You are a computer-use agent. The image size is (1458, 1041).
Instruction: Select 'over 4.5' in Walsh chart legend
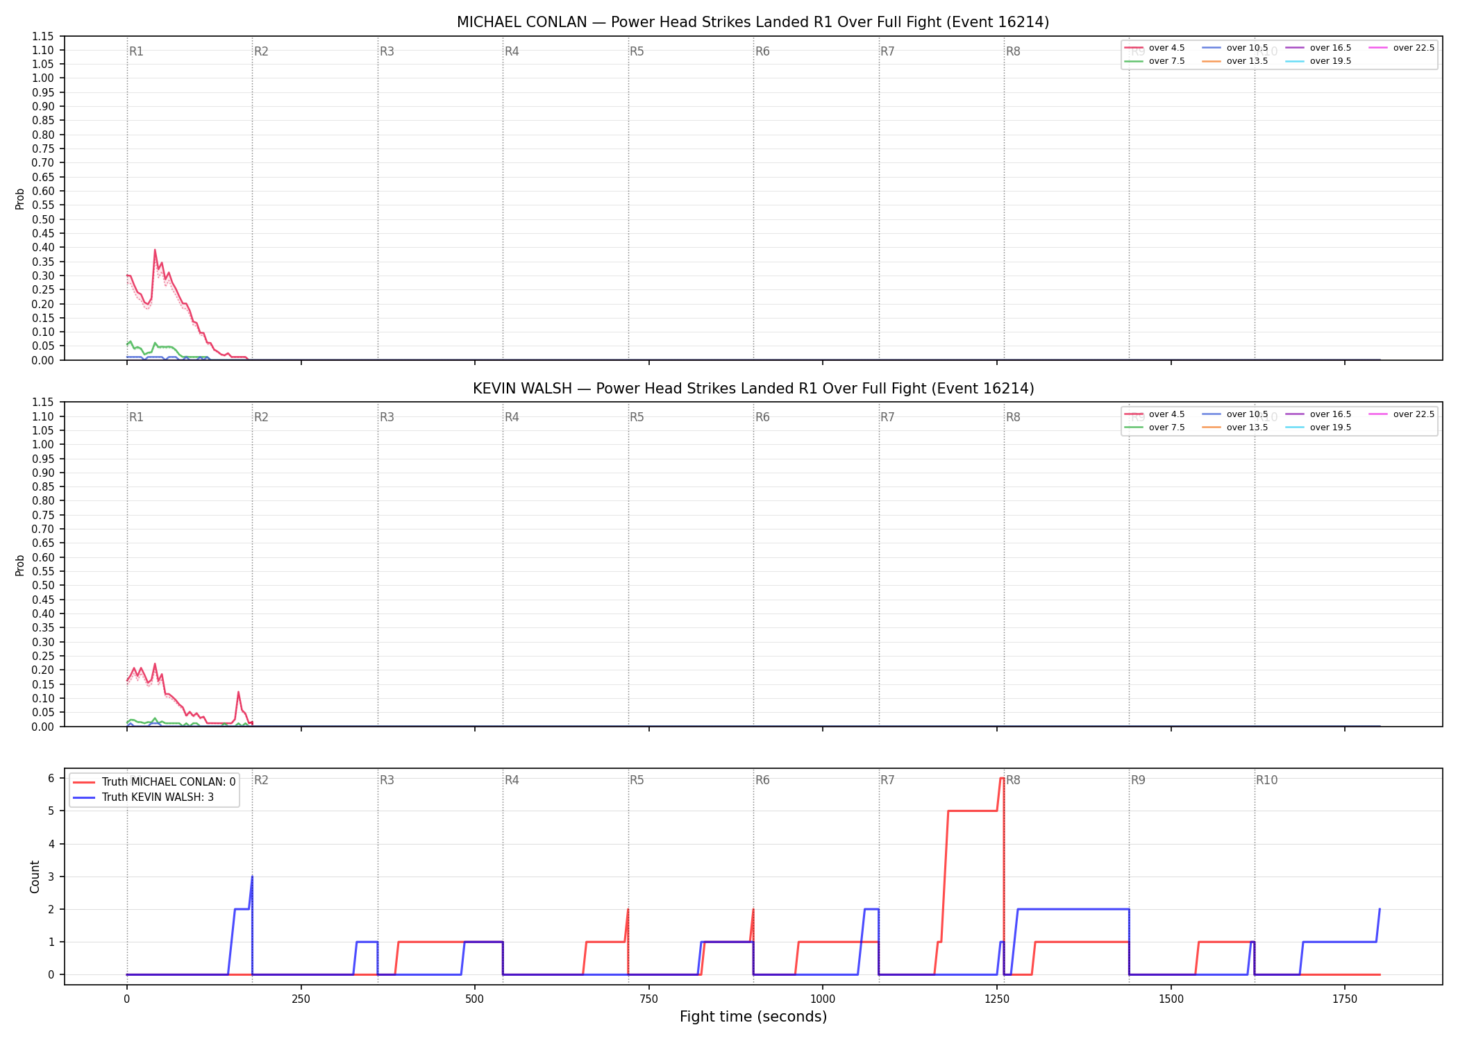coord(1155,414)
